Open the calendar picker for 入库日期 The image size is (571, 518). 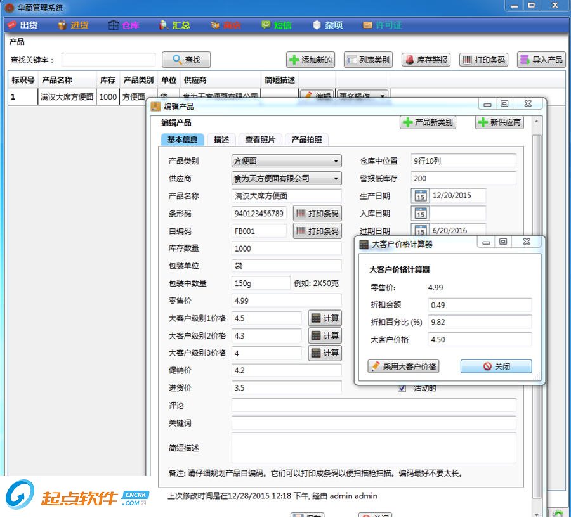coord(421,214)
